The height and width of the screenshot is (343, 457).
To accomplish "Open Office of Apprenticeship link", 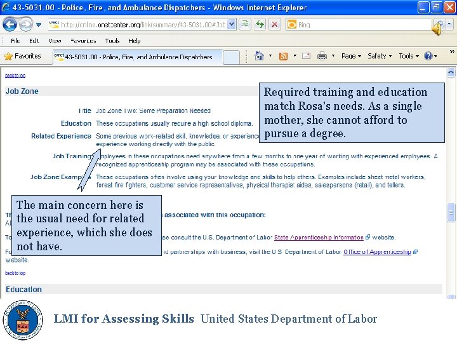I will click(377, 252).
